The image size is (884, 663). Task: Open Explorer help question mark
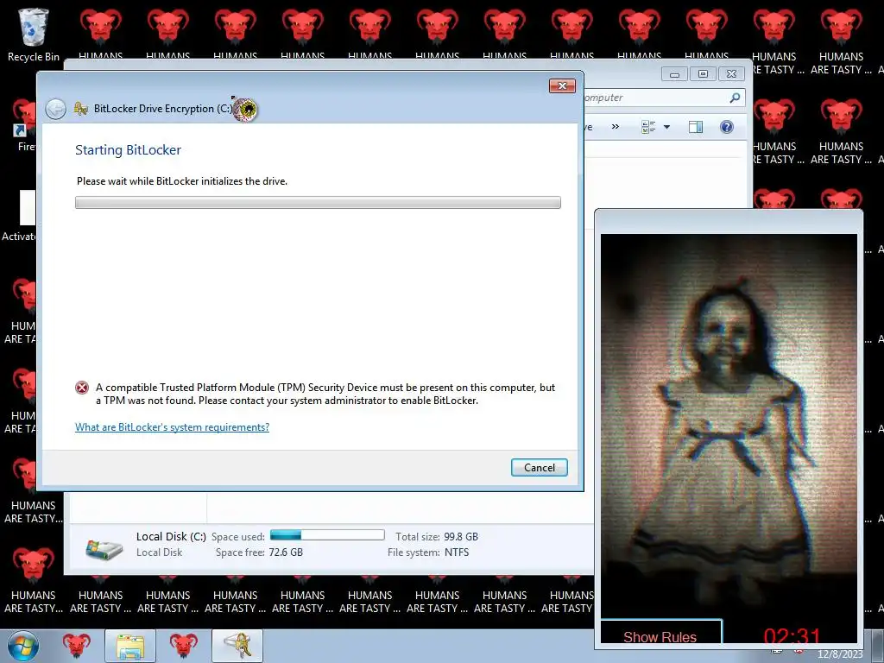tap(727, 127)
